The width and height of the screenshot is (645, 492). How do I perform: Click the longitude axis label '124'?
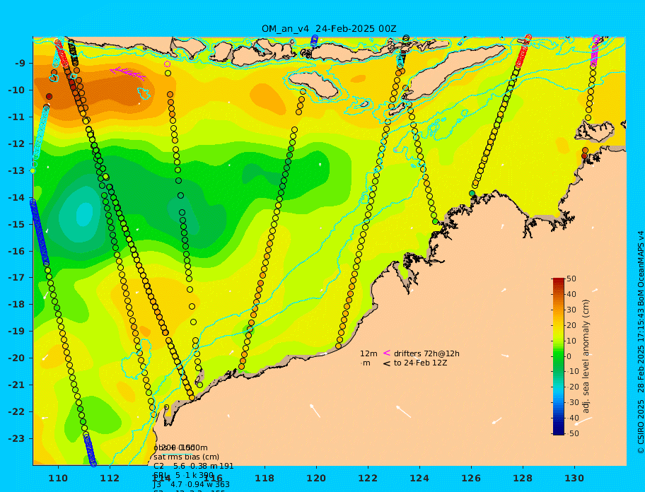tap(420, 479)
